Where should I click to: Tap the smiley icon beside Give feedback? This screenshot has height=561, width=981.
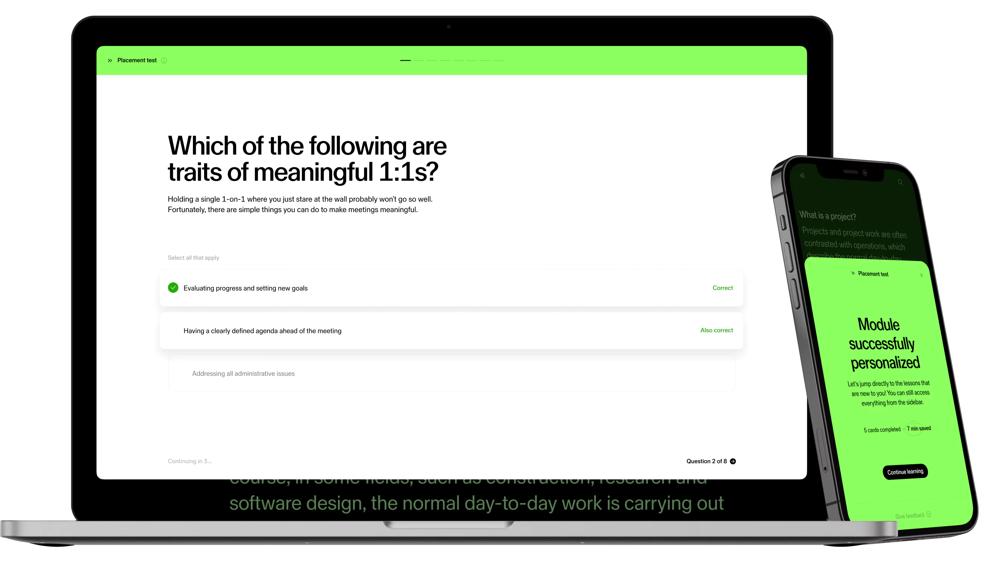click(x=929, y=514)
